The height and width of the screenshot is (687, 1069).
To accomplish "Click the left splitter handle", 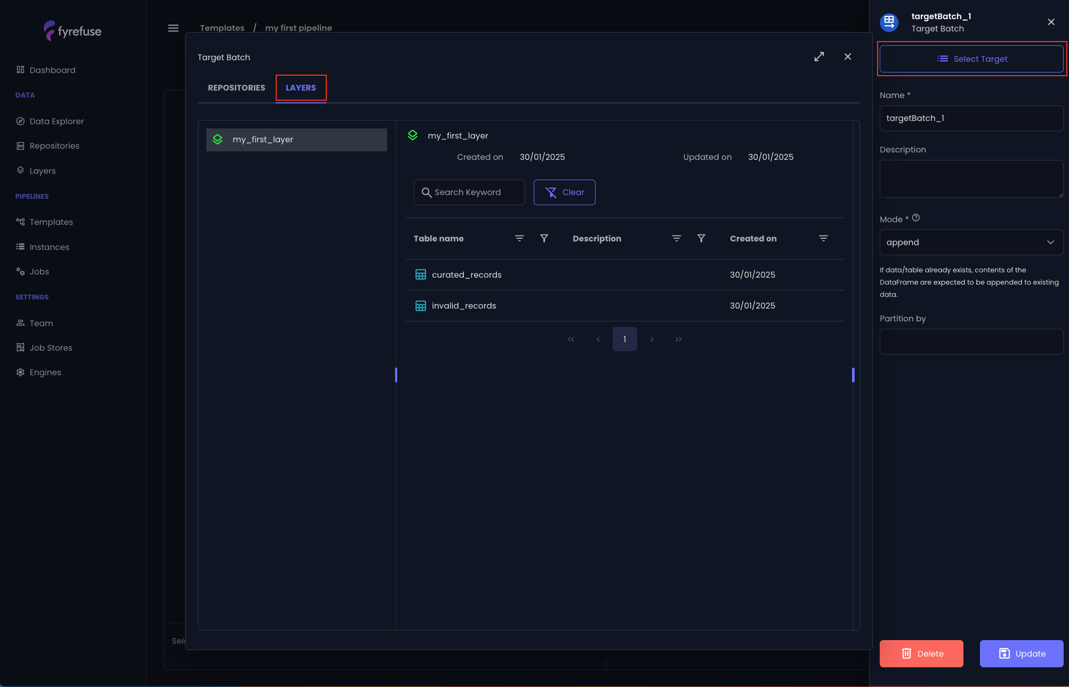I will coord(396,375).
